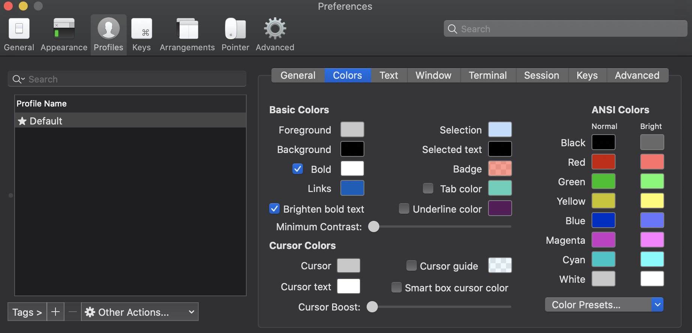Open the ANSI Normal Green swatch
The image size is (692, 333).
(x=604, y=181)
